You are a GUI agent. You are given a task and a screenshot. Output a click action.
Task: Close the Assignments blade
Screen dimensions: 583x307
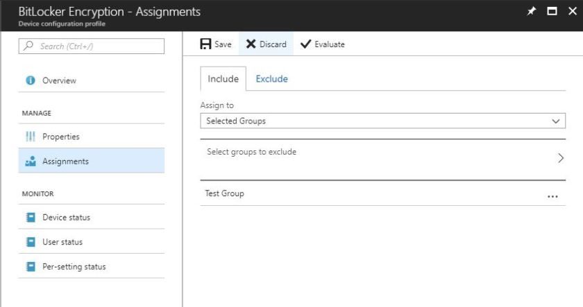[573, 11]
